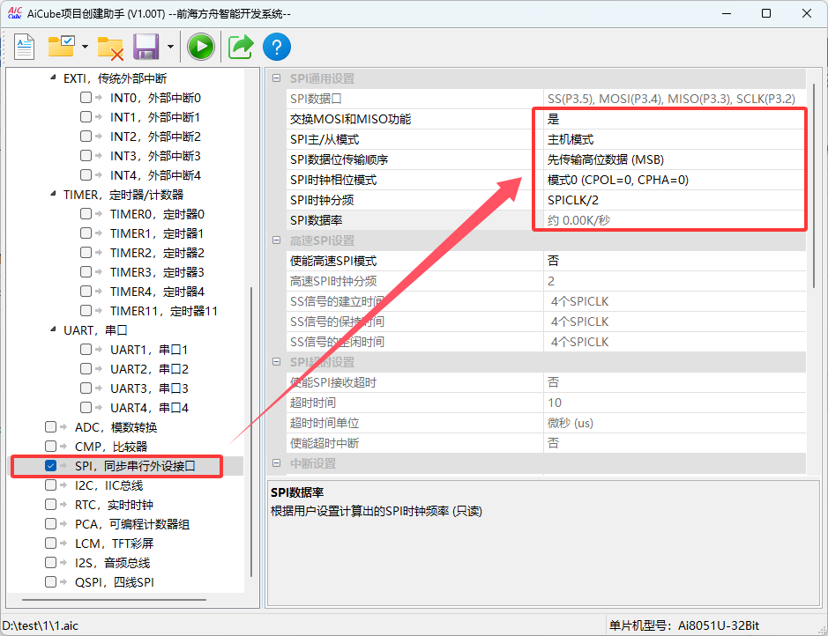The height and width of the screenshot is (636, 828).
Task: Check the TIMER2 checkbox
Action: tap(86, 253)
